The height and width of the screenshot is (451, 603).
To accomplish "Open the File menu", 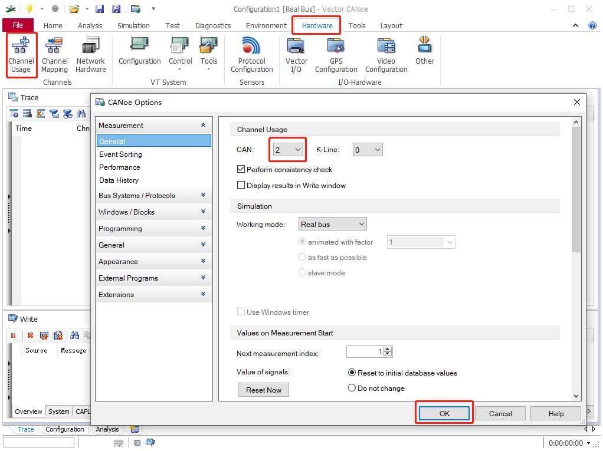I will [18, 25].
